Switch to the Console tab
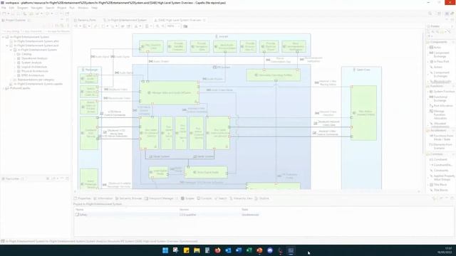The height and width of the screenshot is (256, 456). tap(204, 198)
